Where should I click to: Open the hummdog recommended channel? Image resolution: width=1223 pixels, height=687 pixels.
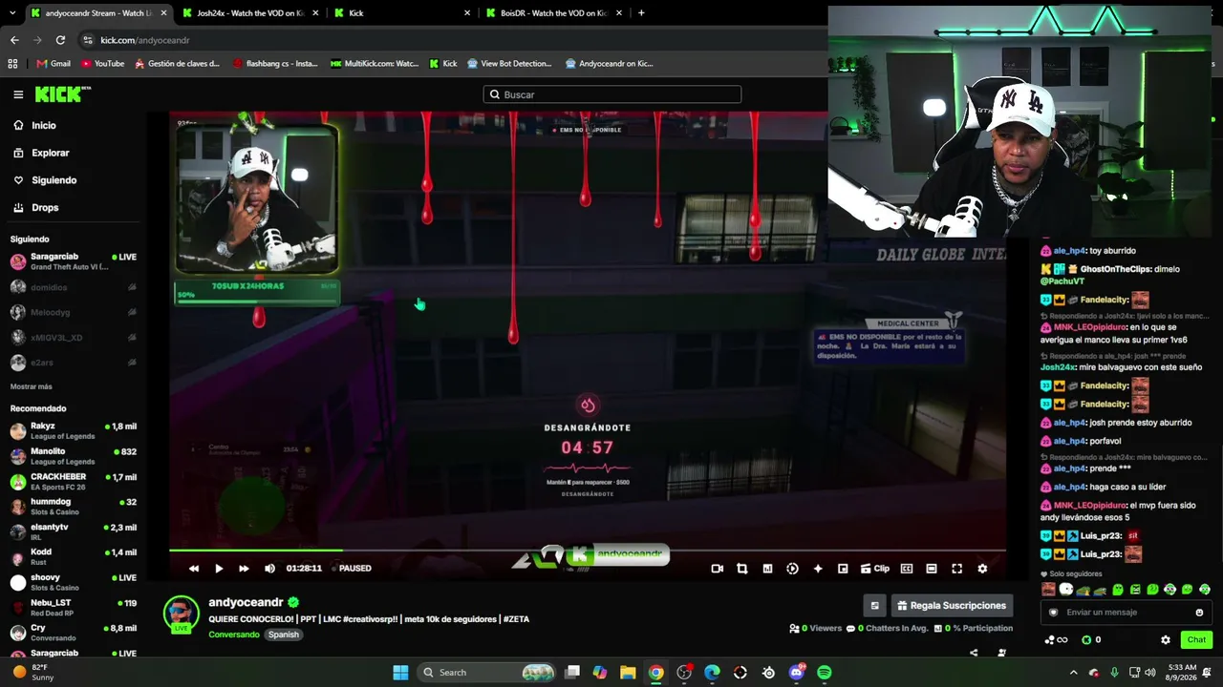(x=74, y=507)
